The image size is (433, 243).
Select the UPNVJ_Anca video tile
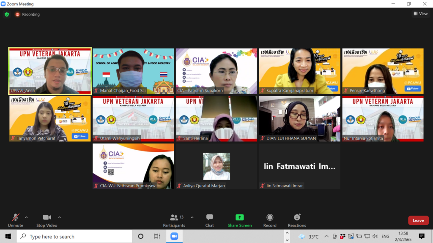click(x=50, y=71)
